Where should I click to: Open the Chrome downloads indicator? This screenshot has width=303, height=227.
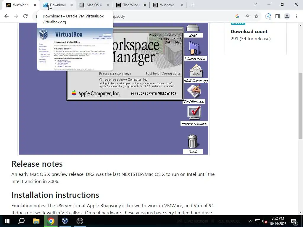(x=268, y=17)
